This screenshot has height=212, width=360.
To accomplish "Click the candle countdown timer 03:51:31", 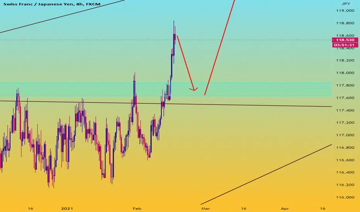I will click(x=345, y=45).
